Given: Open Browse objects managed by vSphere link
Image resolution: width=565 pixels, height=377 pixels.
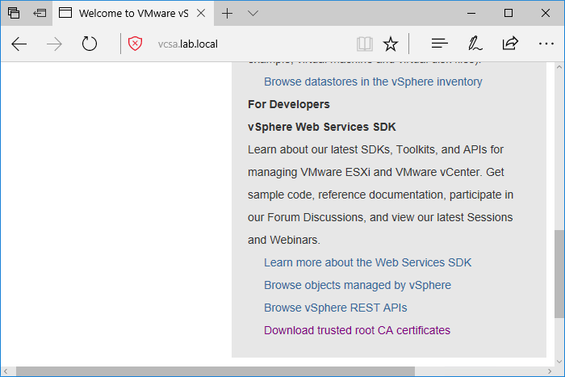Looking at the screenshot, I should pyautogui.click(x=358, y=285).
